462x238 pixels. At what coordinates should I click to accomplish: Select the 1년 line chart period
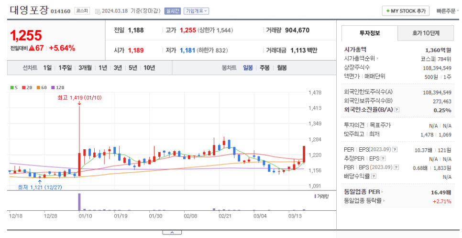[102, 68]
